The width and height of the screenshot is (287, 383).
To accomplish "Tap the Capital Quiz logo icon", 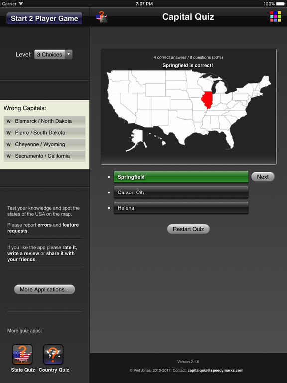I will pos(101,17).
